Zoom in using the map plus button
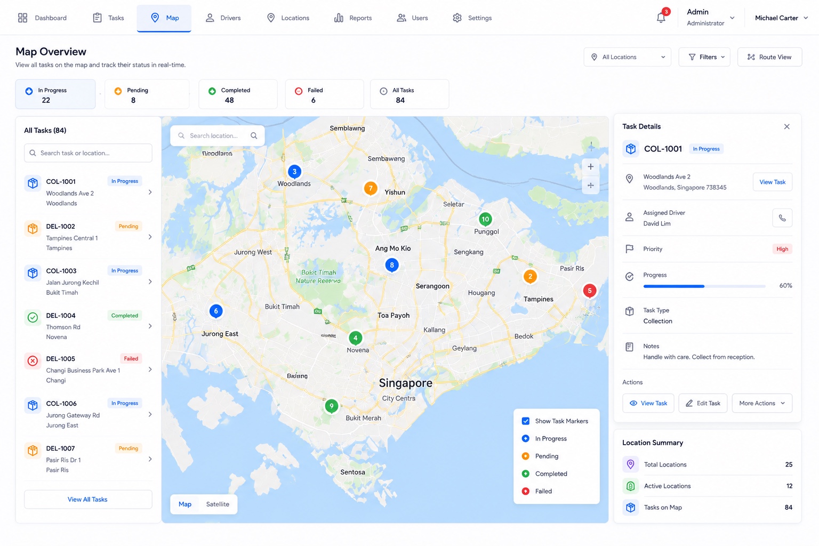The height and width of the screenshot is (546, 819). [591, 167]
